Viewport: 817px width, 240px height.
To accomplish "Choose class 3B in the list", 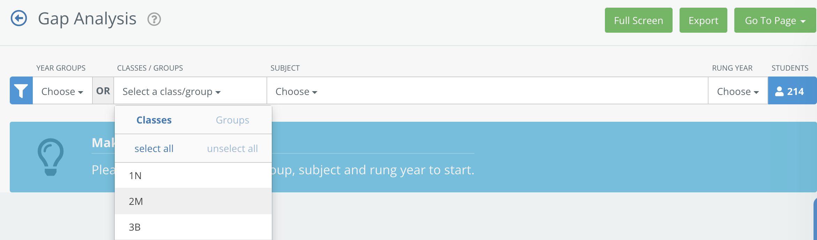I will pos(135,227).
